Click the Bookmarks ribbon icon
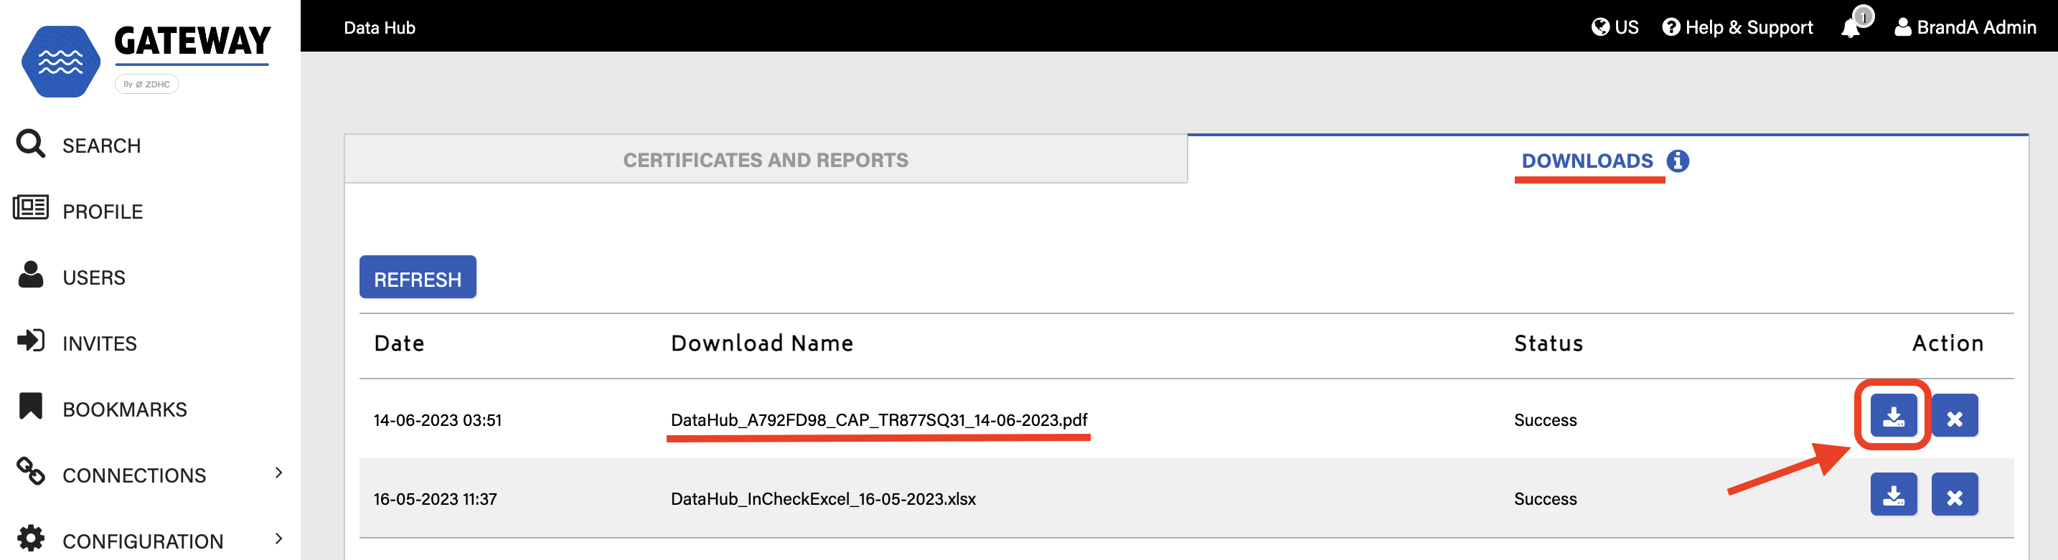 tap(31, 406)
